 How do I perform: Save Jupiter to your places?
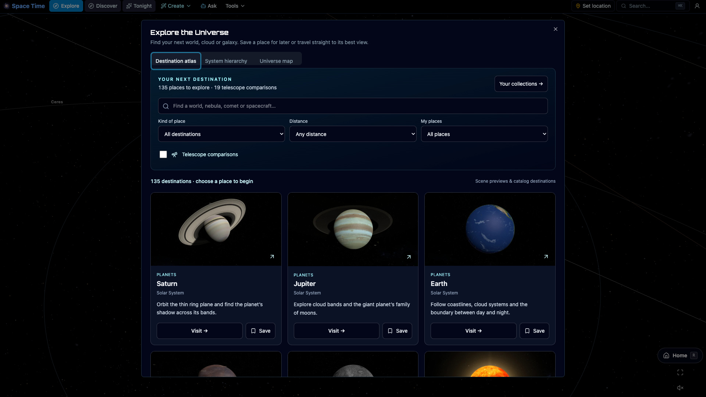click(x=397, y=331)
